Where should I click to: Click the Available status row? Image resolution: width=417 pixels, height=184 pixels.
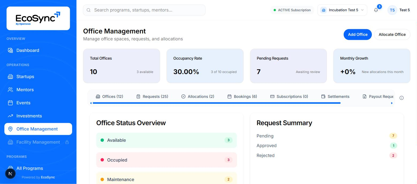pyautogui.click(x=166, y=140)
